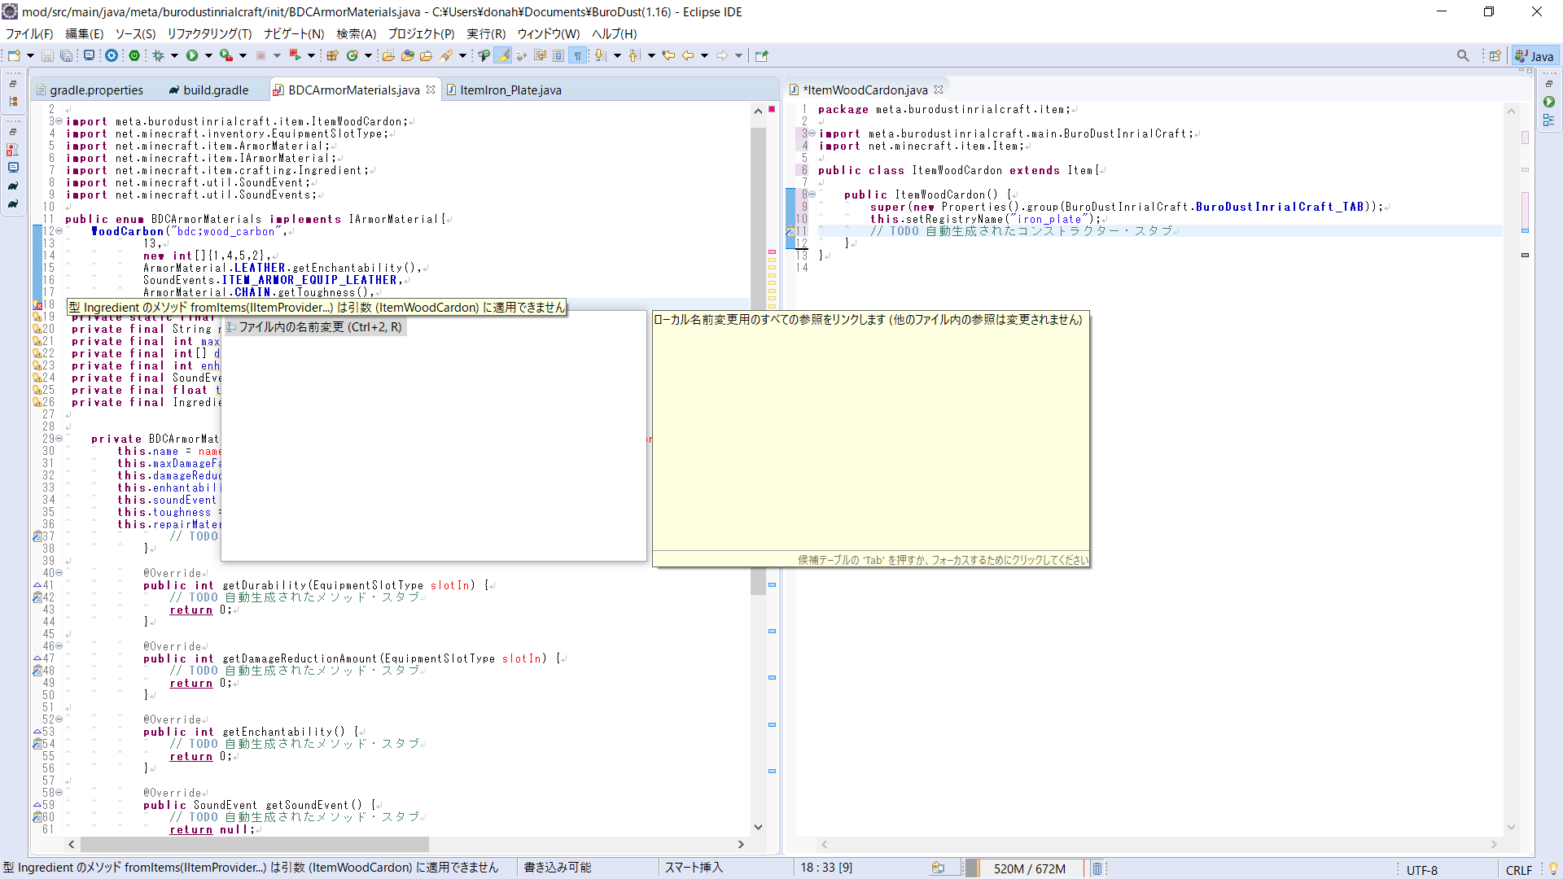Screen dimensions: 1563x879
Task: Collapse getDurability method fold at line 40
Action: coord(59,573)
